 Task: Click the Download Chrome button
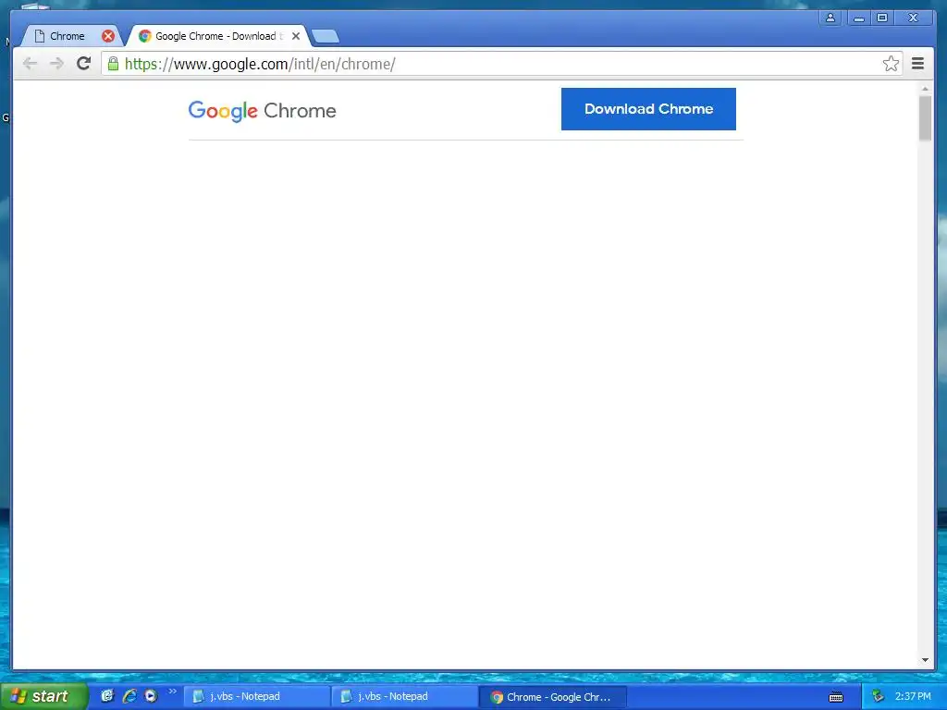point(648,109)
